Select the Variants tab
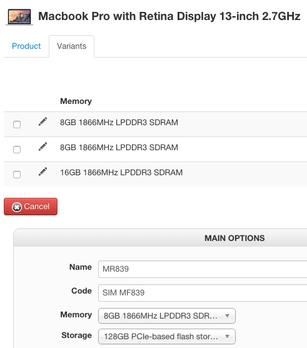 point(72,46)
